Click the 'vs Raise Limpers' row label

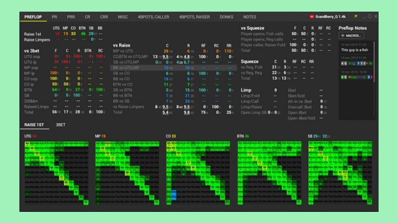(x=129, y=107)
